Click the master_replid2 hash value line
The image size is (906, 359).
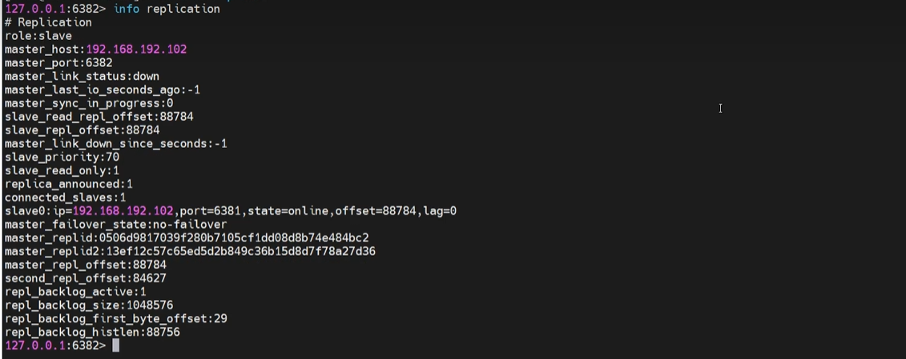(x=190, y=251)
